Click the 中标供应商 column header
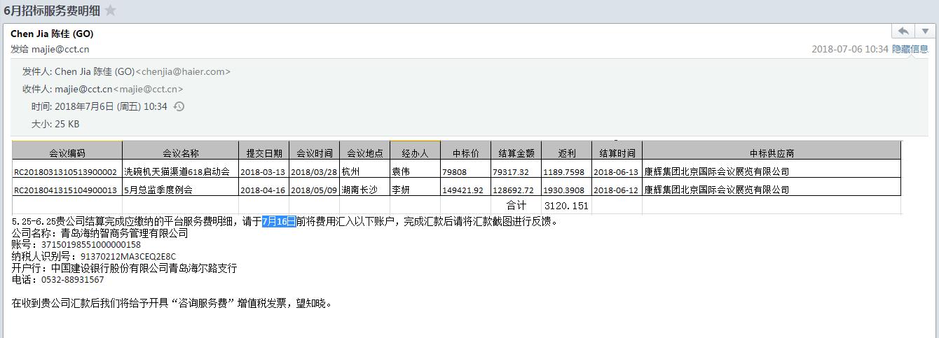The height and width of the screenshot is (338, 939). (771, 153)
